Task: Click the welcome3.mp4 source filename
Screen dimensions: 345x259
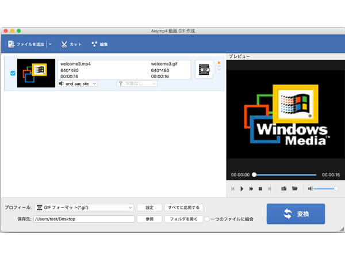Action: 75,64
